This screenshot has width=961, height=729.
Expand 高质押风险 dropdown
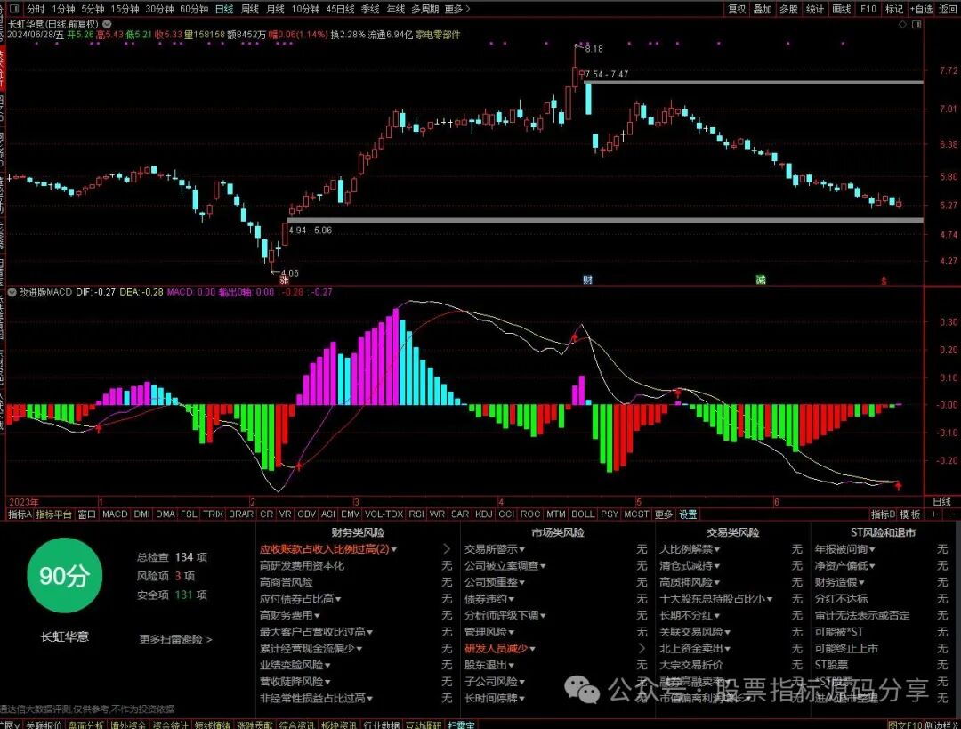pos(690,582)
